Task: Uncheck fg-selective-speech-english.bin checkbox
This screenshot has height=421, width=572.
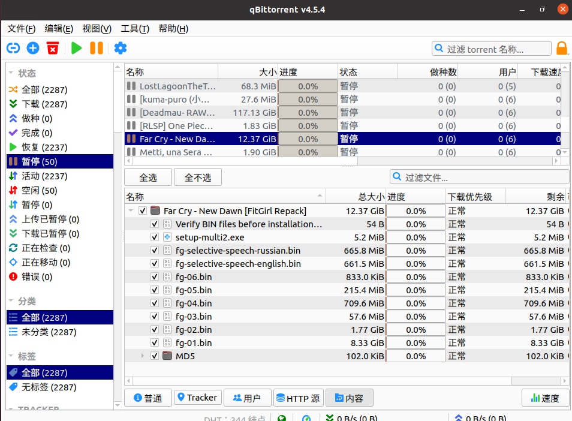Action: 155,263
